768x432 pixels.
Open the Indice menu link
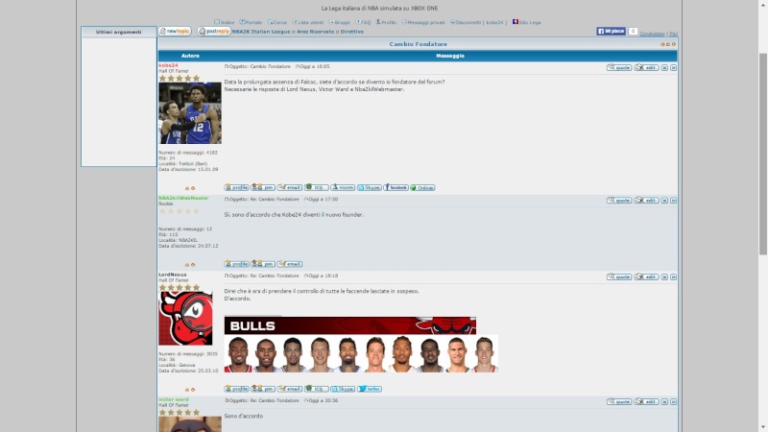pyautogui.click(x=225, y=22)
